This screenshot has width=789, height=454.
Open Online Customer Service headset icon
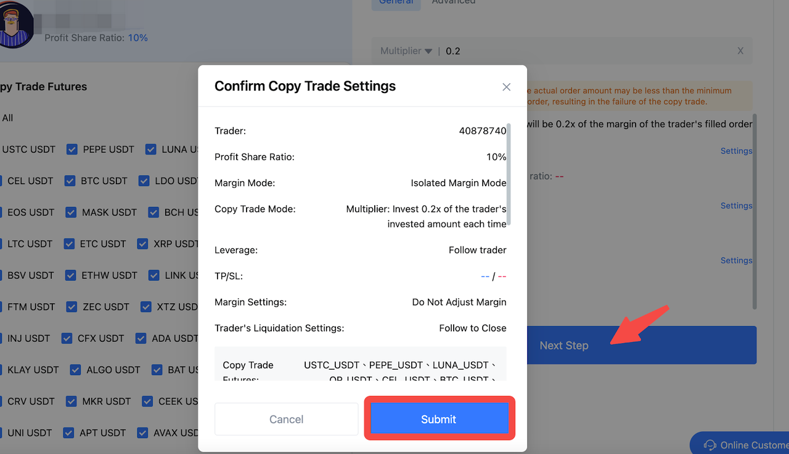tap(710, 445)
